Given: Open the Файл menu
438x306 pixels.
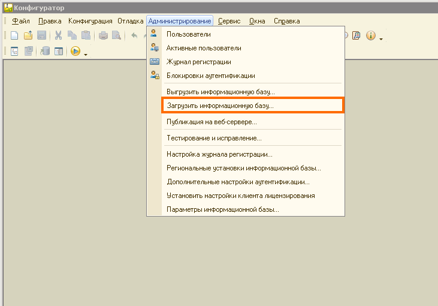Looking at the screenshot, I should point(21,21).
